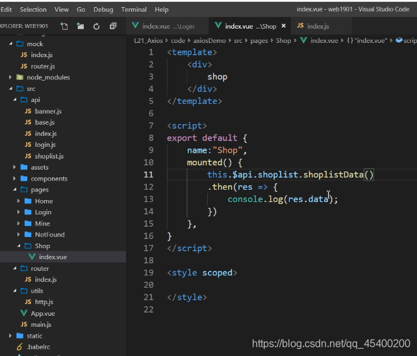Switch to index.vue Login tab
The width and height of the screenshot is (417, 356).
coord(168,26)
